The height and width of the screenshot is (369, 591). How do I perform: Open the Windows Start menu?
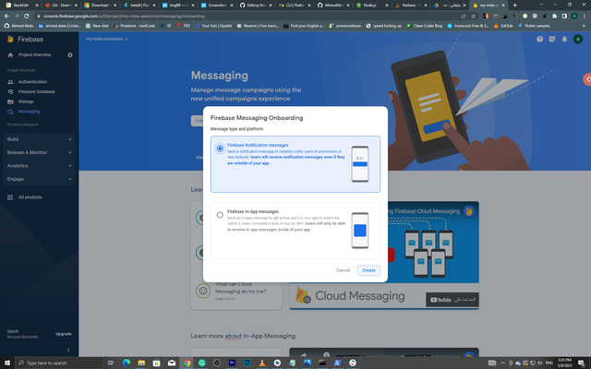(7, 363)
